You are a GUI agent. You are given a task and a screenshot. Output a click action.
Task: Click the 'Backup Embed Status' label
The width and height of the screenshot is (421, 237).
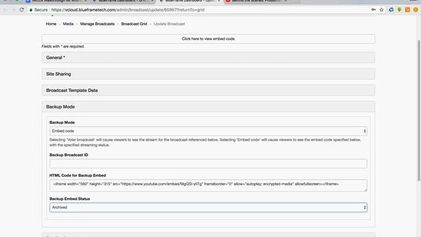point(70,199)
